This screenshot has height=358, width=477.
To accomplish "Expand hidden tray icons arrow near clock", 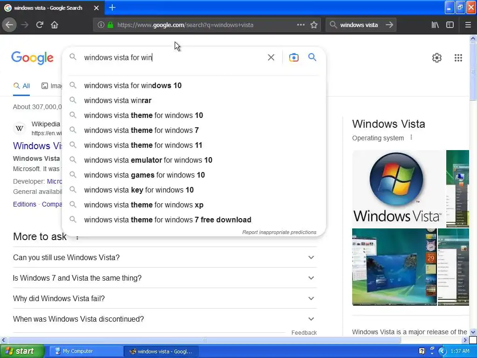I will click(443, 351).
